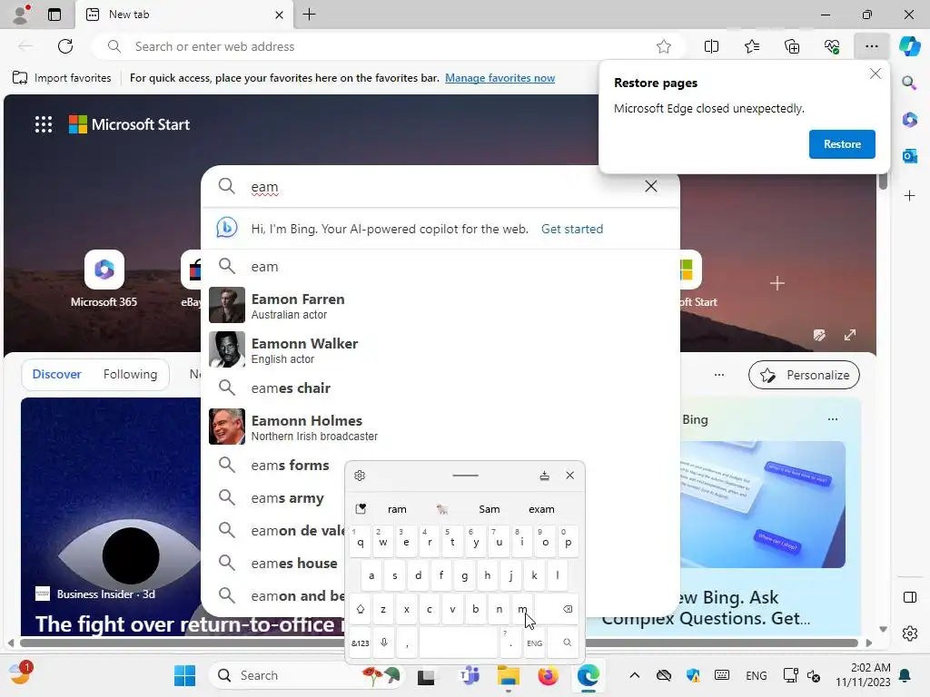The height and width of the screenshot is (697, 930).
Task: Choose the 'ram' keyboard suggestion
Action: [397, 509]
